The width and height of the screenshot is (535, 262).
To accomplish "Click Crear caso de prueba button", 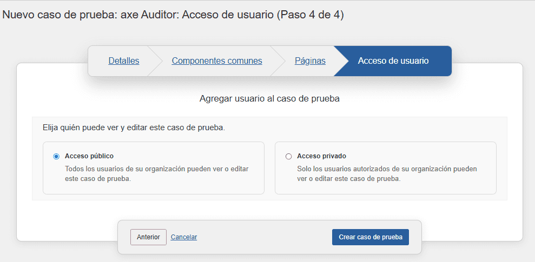I will pyautogui.click(x=371, y=237).
